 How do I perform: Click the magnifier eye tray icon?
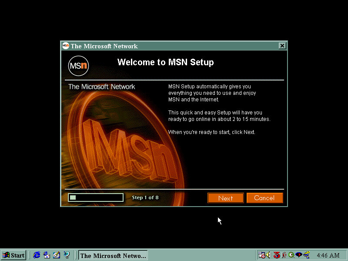coord(291,255)
